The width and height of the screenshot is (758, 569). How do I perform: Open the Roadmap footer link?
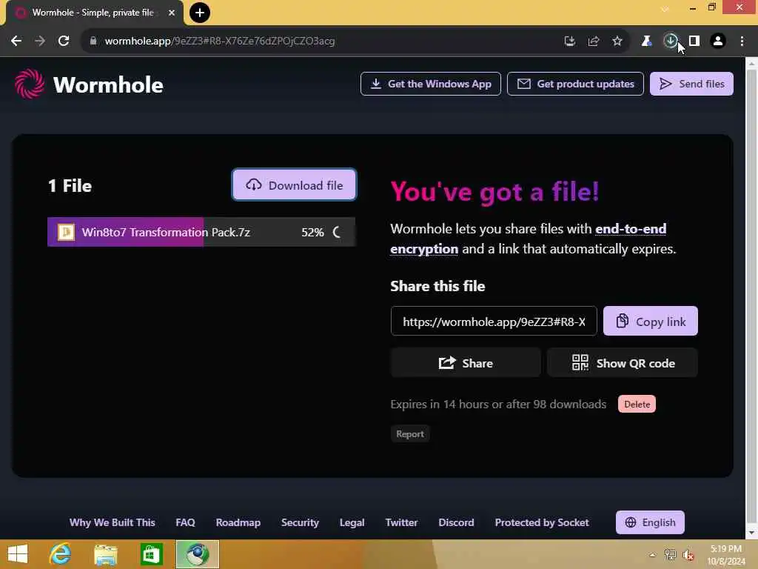tap(238, 522)
